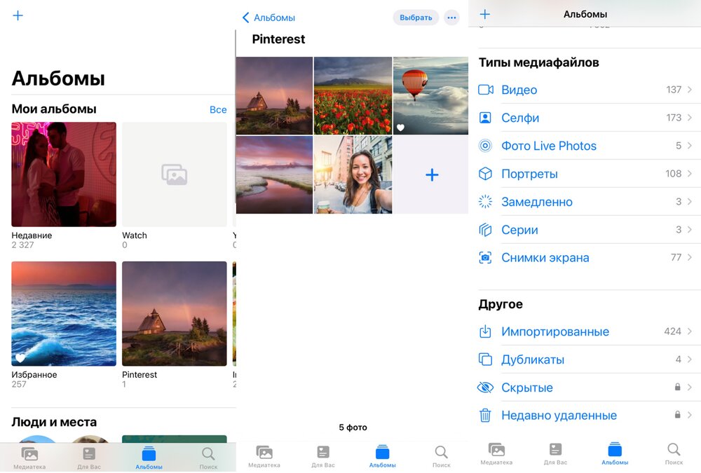Image resolution: width=701 pixels, height=473 pixels.
Task: Tap the Все link next to Мои альбомы
Action: [x=218, y=109]
